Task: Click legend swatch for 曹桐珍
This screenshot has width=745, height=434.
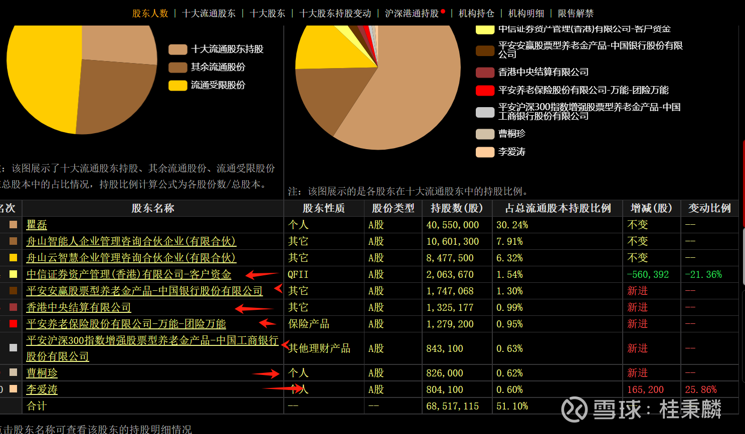Action: tap(485, 134)
